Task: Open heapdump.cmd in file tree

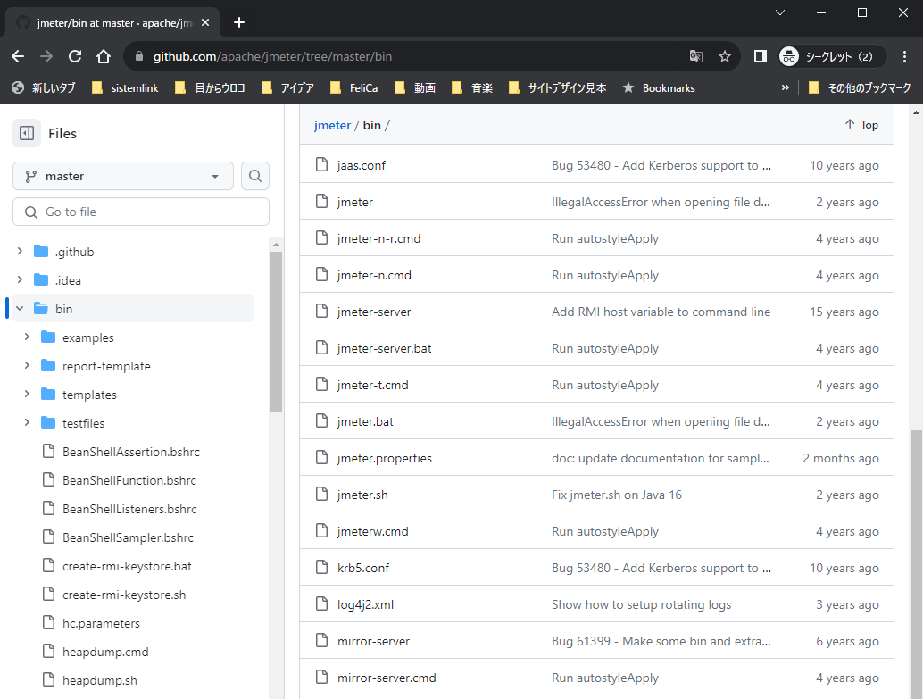Action: [105, 652]
